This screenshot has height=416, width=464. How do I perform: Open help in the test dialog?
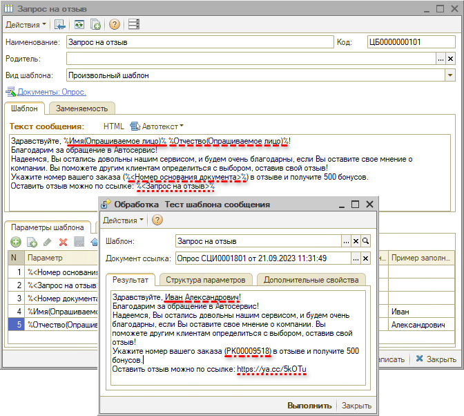click(157, 220)
